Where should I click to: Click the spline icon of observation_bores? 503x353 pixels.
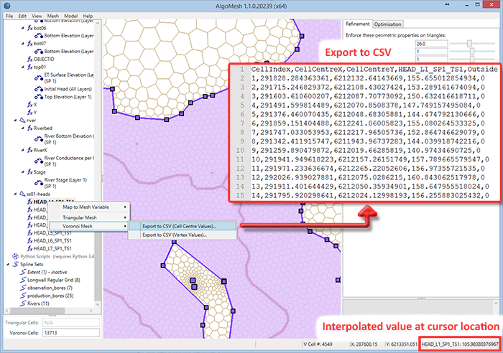(23, 288)
